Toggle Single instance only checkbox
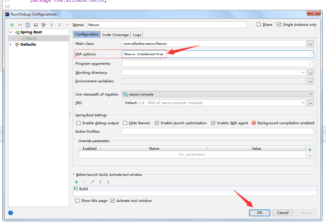The width and height of the screenshot is (326, 223). (279, 25)
